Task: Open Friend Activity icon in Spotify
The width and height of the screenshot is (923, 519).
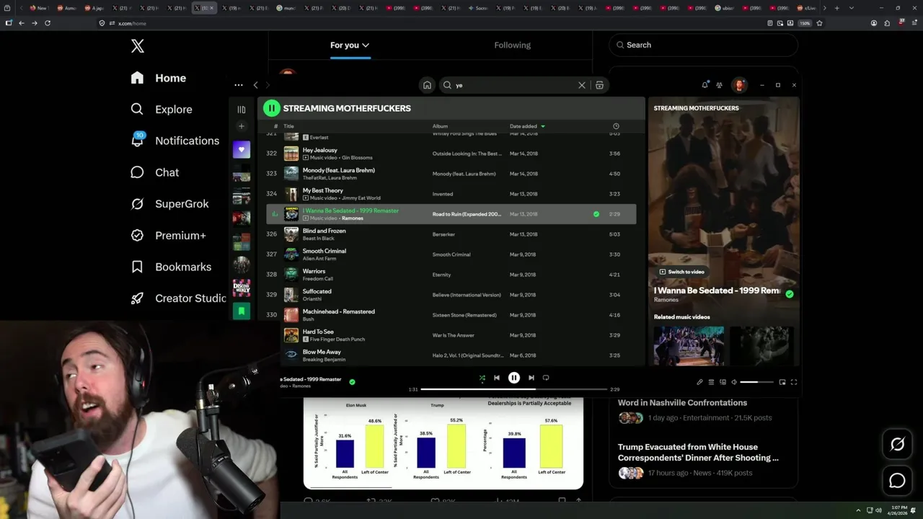Action: tap(719, 85)
